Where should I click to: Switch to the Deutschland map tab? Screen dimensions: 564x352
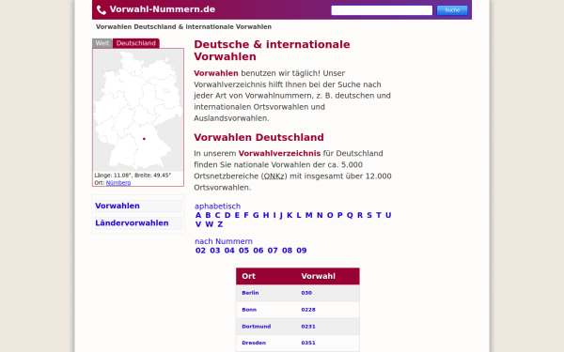136,43
